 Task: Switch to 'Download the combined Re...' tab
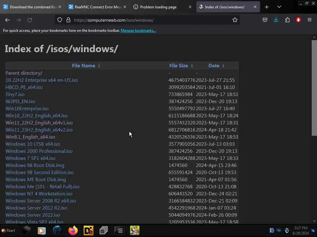point(32,7)
